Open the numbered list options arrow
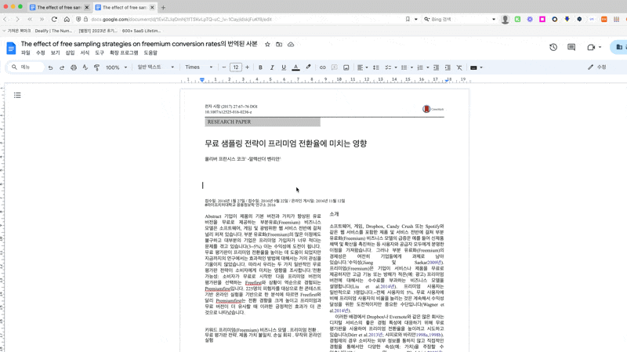 pyautogui.click(x=428, y=67)
